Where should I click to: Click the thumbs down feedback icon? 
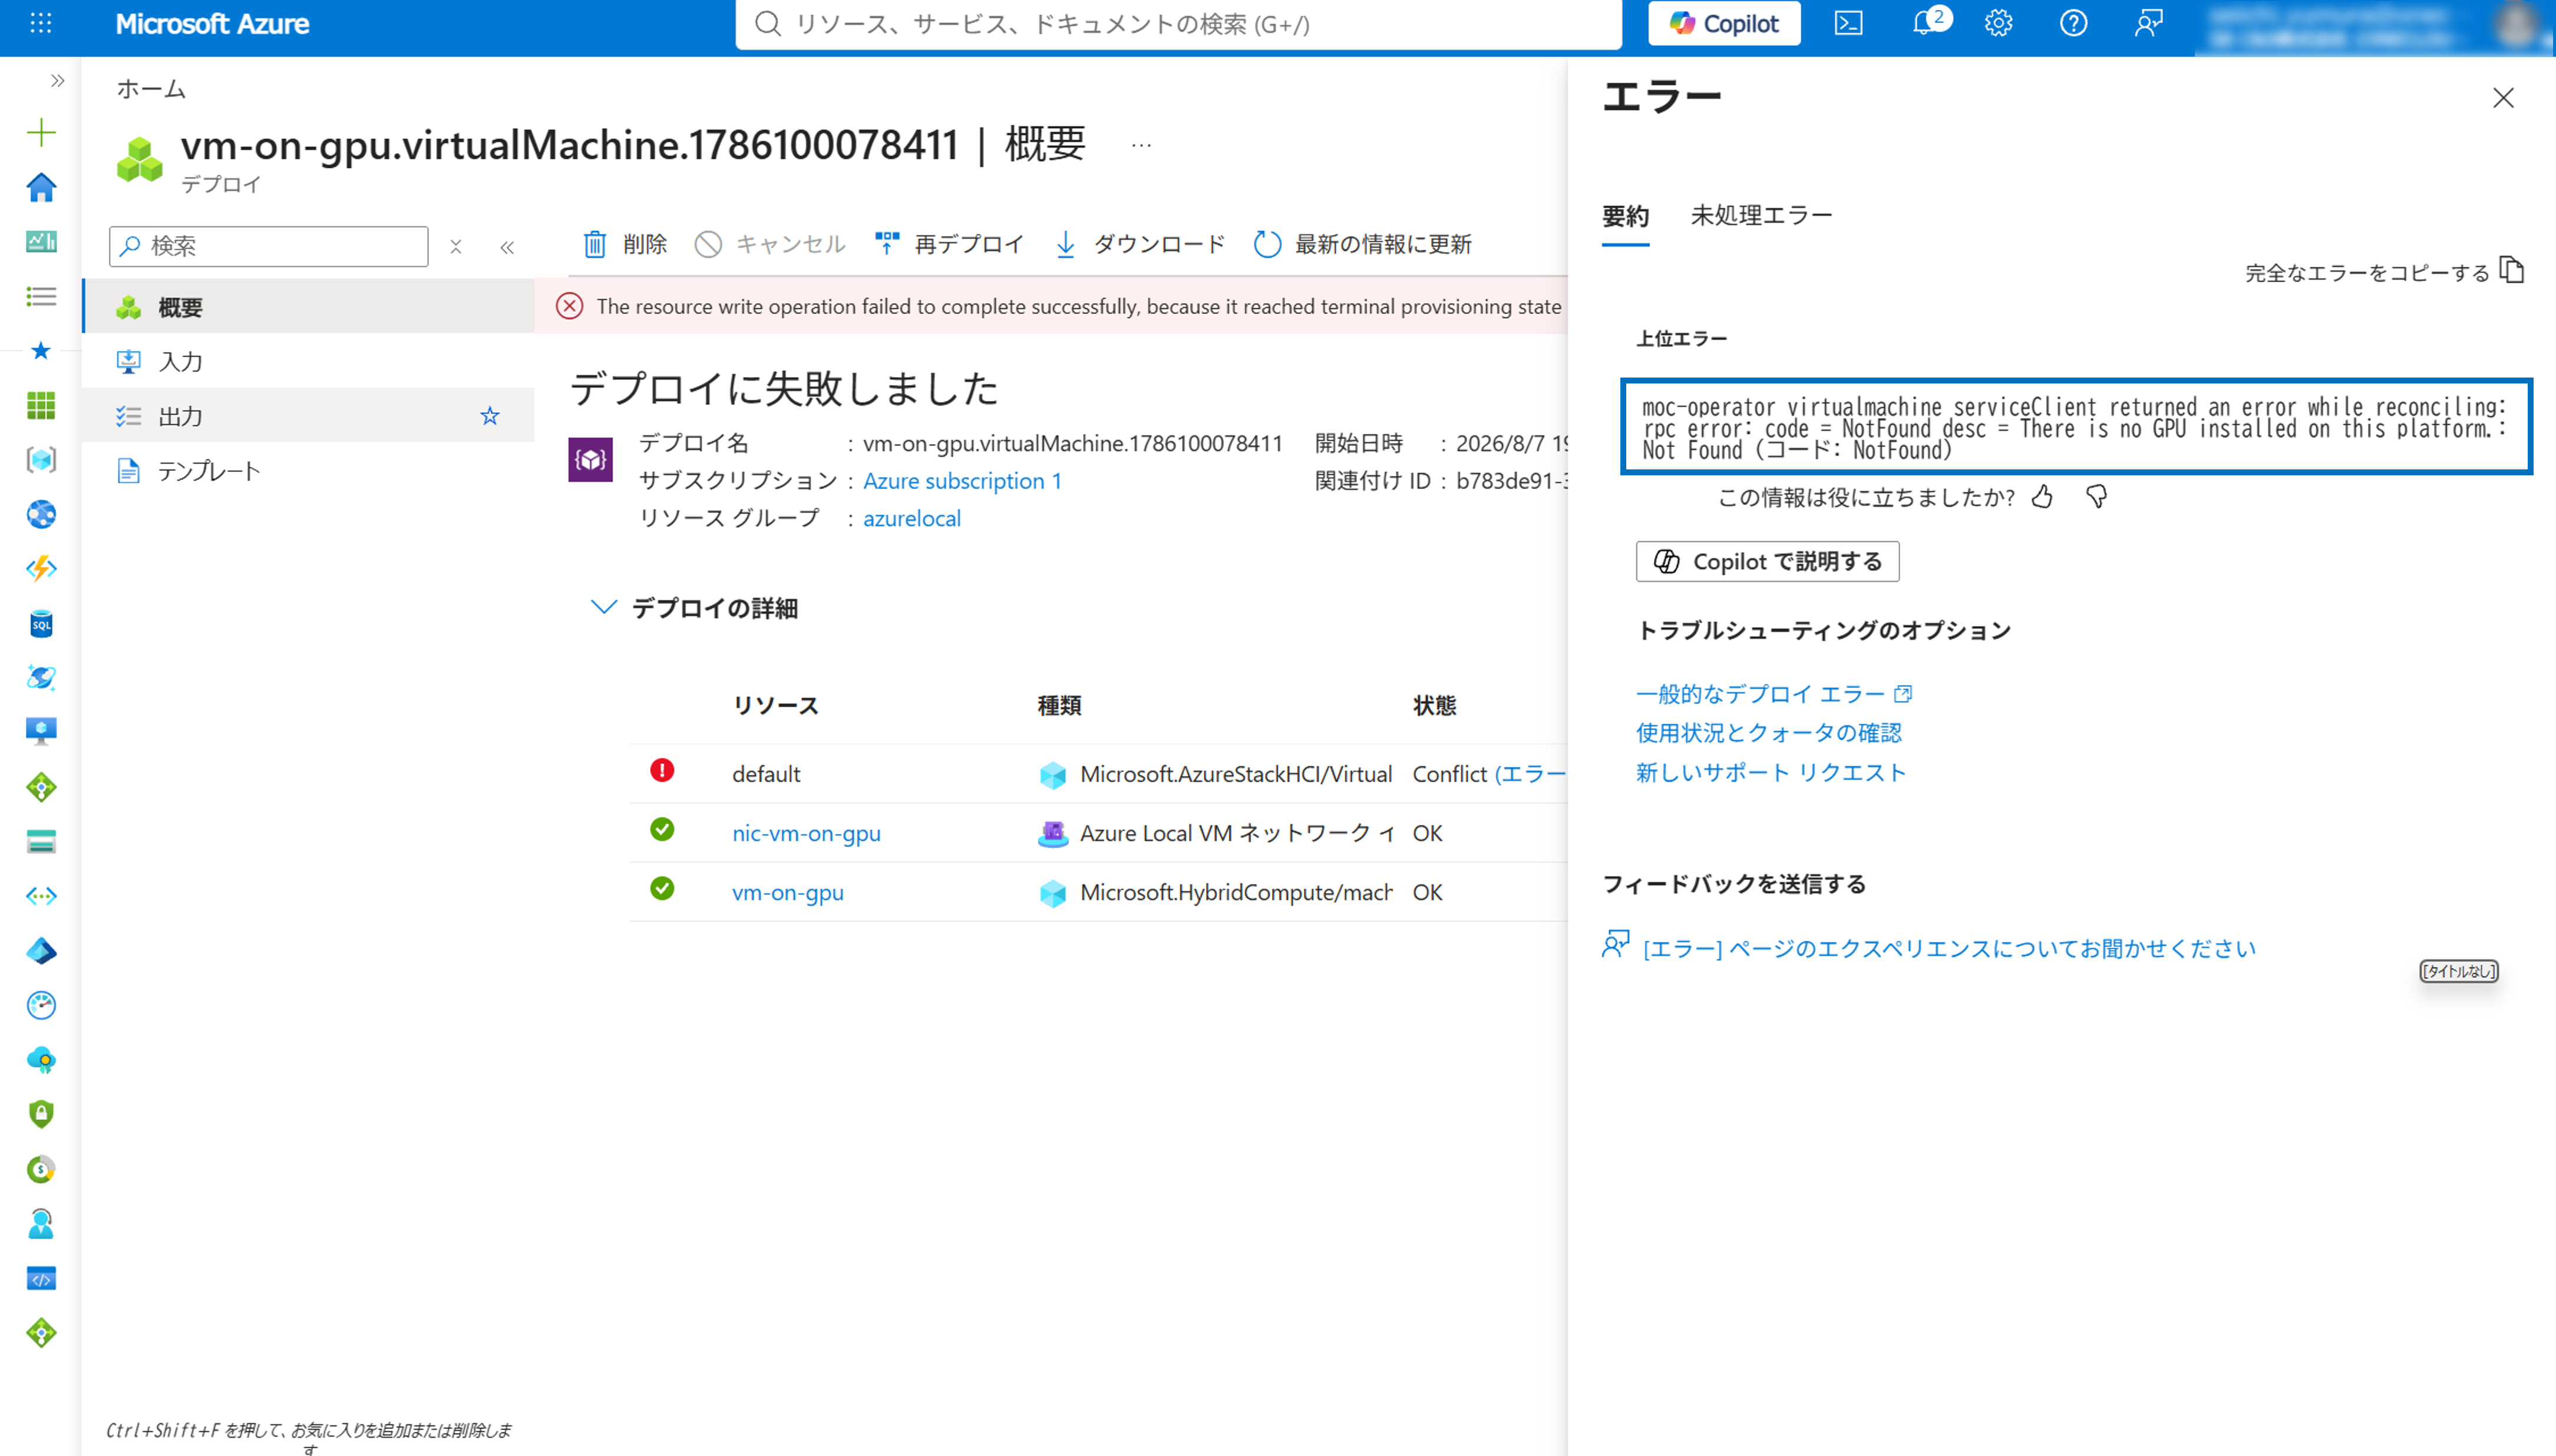(2097, 497)
